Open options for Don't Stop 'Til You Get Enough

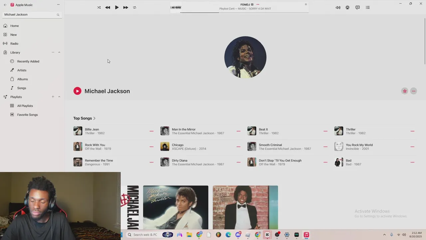point(325,162)
